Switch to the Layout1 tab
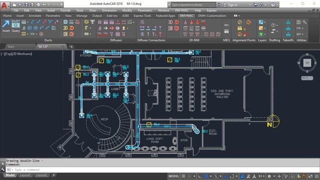The width and height of the screenshot is (320, 180). pyautogui.click(x=25, y=175)
